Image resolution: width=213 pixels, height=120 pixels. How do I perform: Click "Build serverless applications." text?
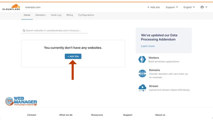point(164,62)
